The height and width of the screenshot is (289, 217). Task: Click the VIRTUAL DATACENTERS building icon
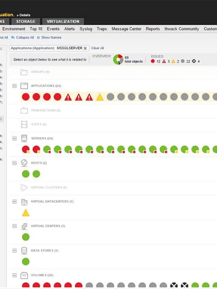24,202
